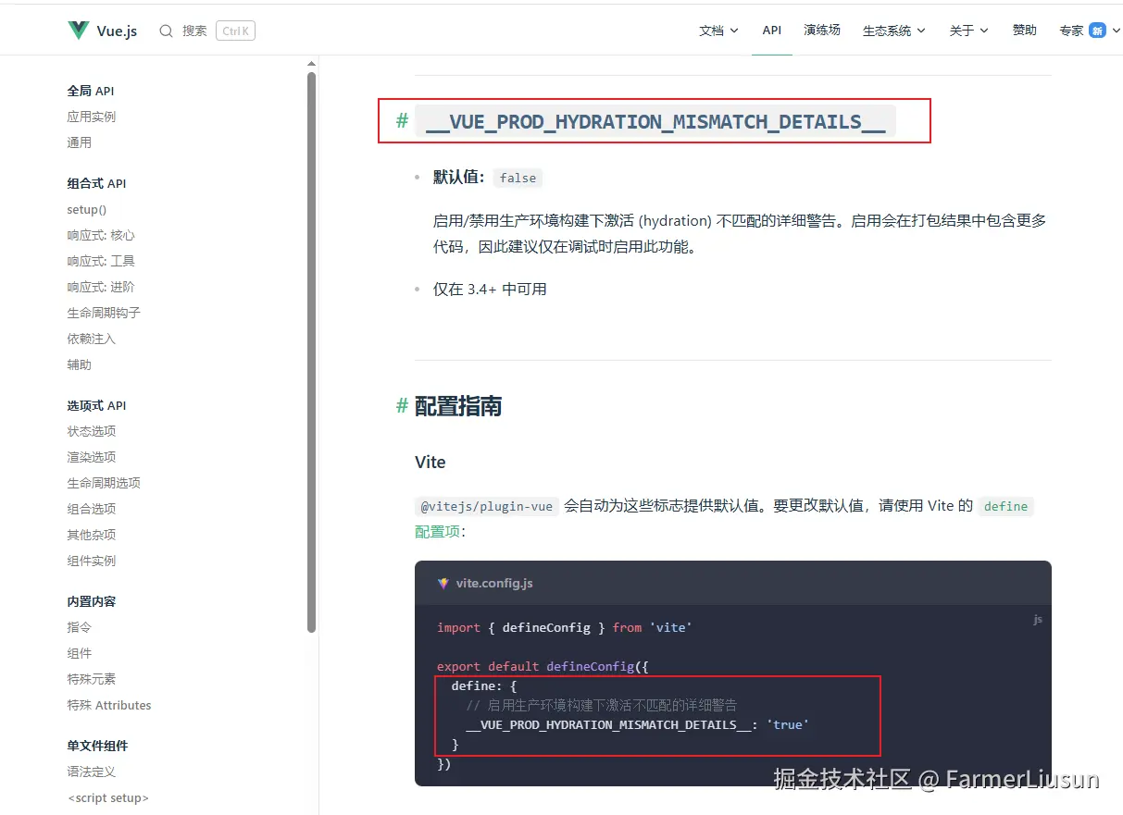Open the 演练场 navigation item
Viewport: 1123px width, 815px height.
click(x=822, y=31)
